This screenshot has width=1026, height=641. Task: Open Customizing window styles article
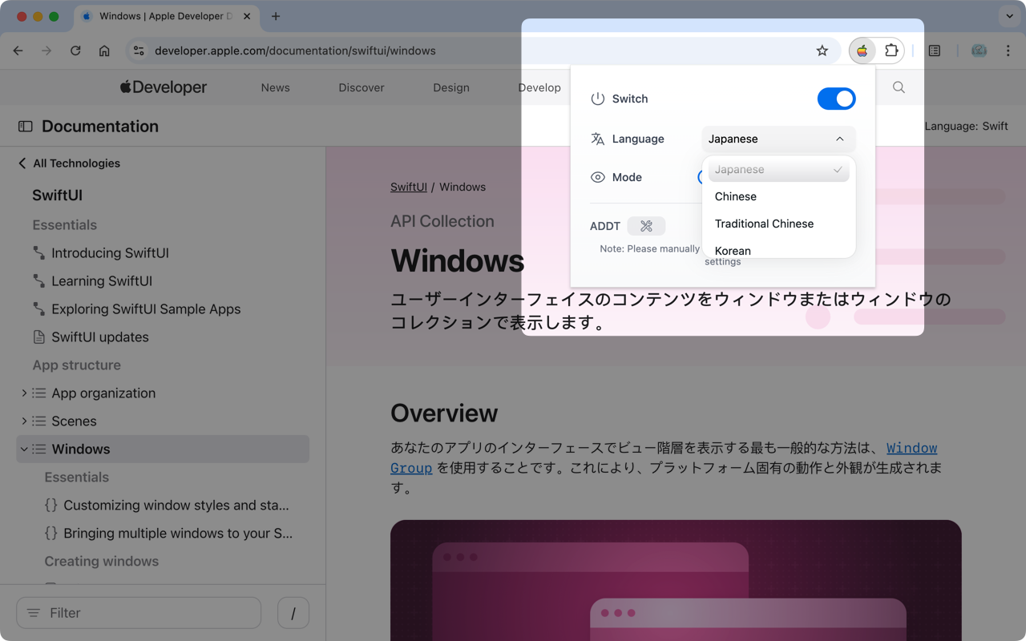point(176,505)
